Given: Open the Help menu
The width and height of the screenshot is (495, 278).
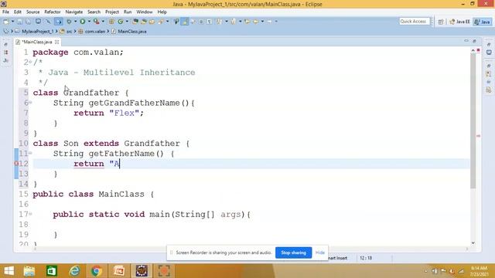Looking at the screenshot, I should coord(162,12).
